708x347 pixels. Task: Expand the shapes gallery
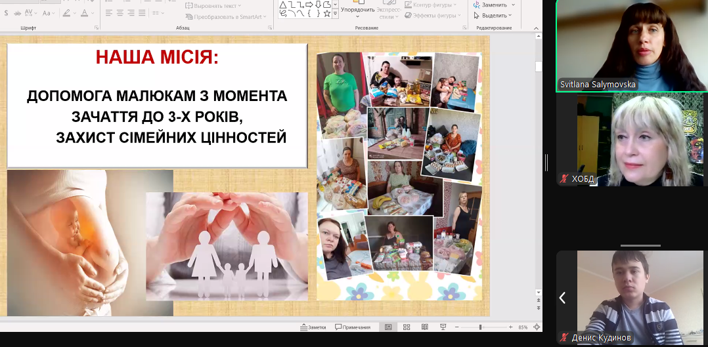(335, 14)
